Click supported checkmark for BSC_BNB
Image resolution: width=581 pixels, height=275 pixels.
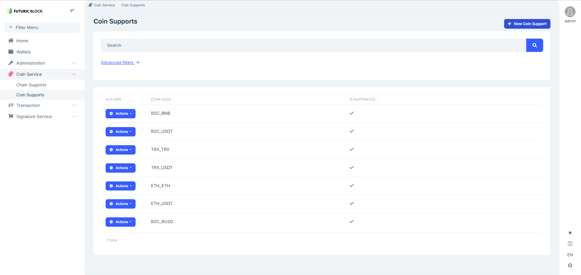click(x=351, y=113)
